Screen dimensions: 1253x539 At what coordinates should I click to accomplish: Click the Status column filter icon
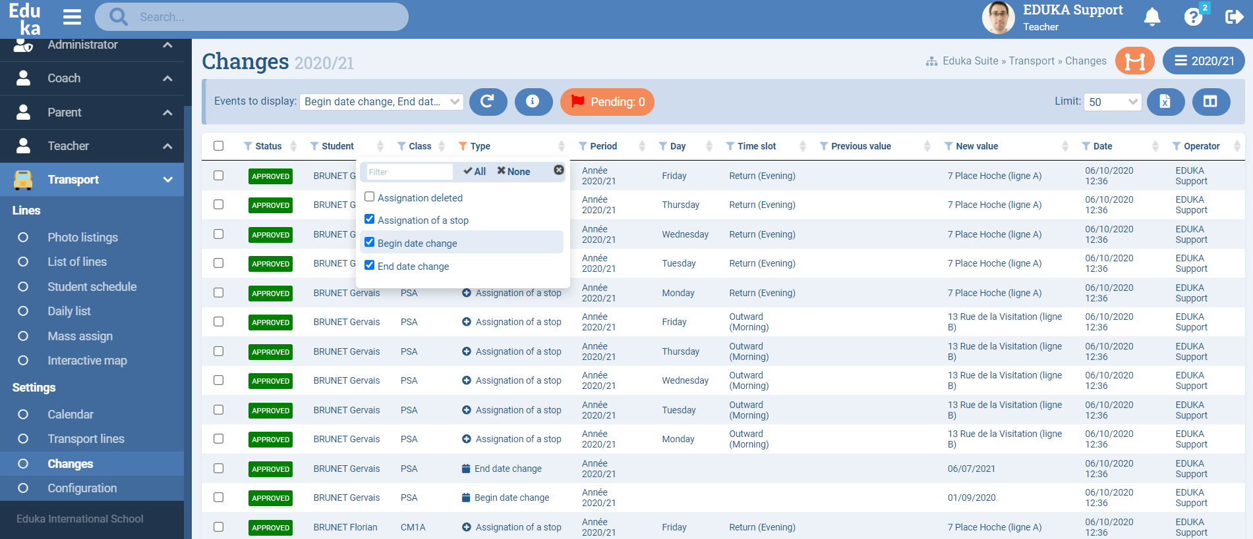pos(248,146)
